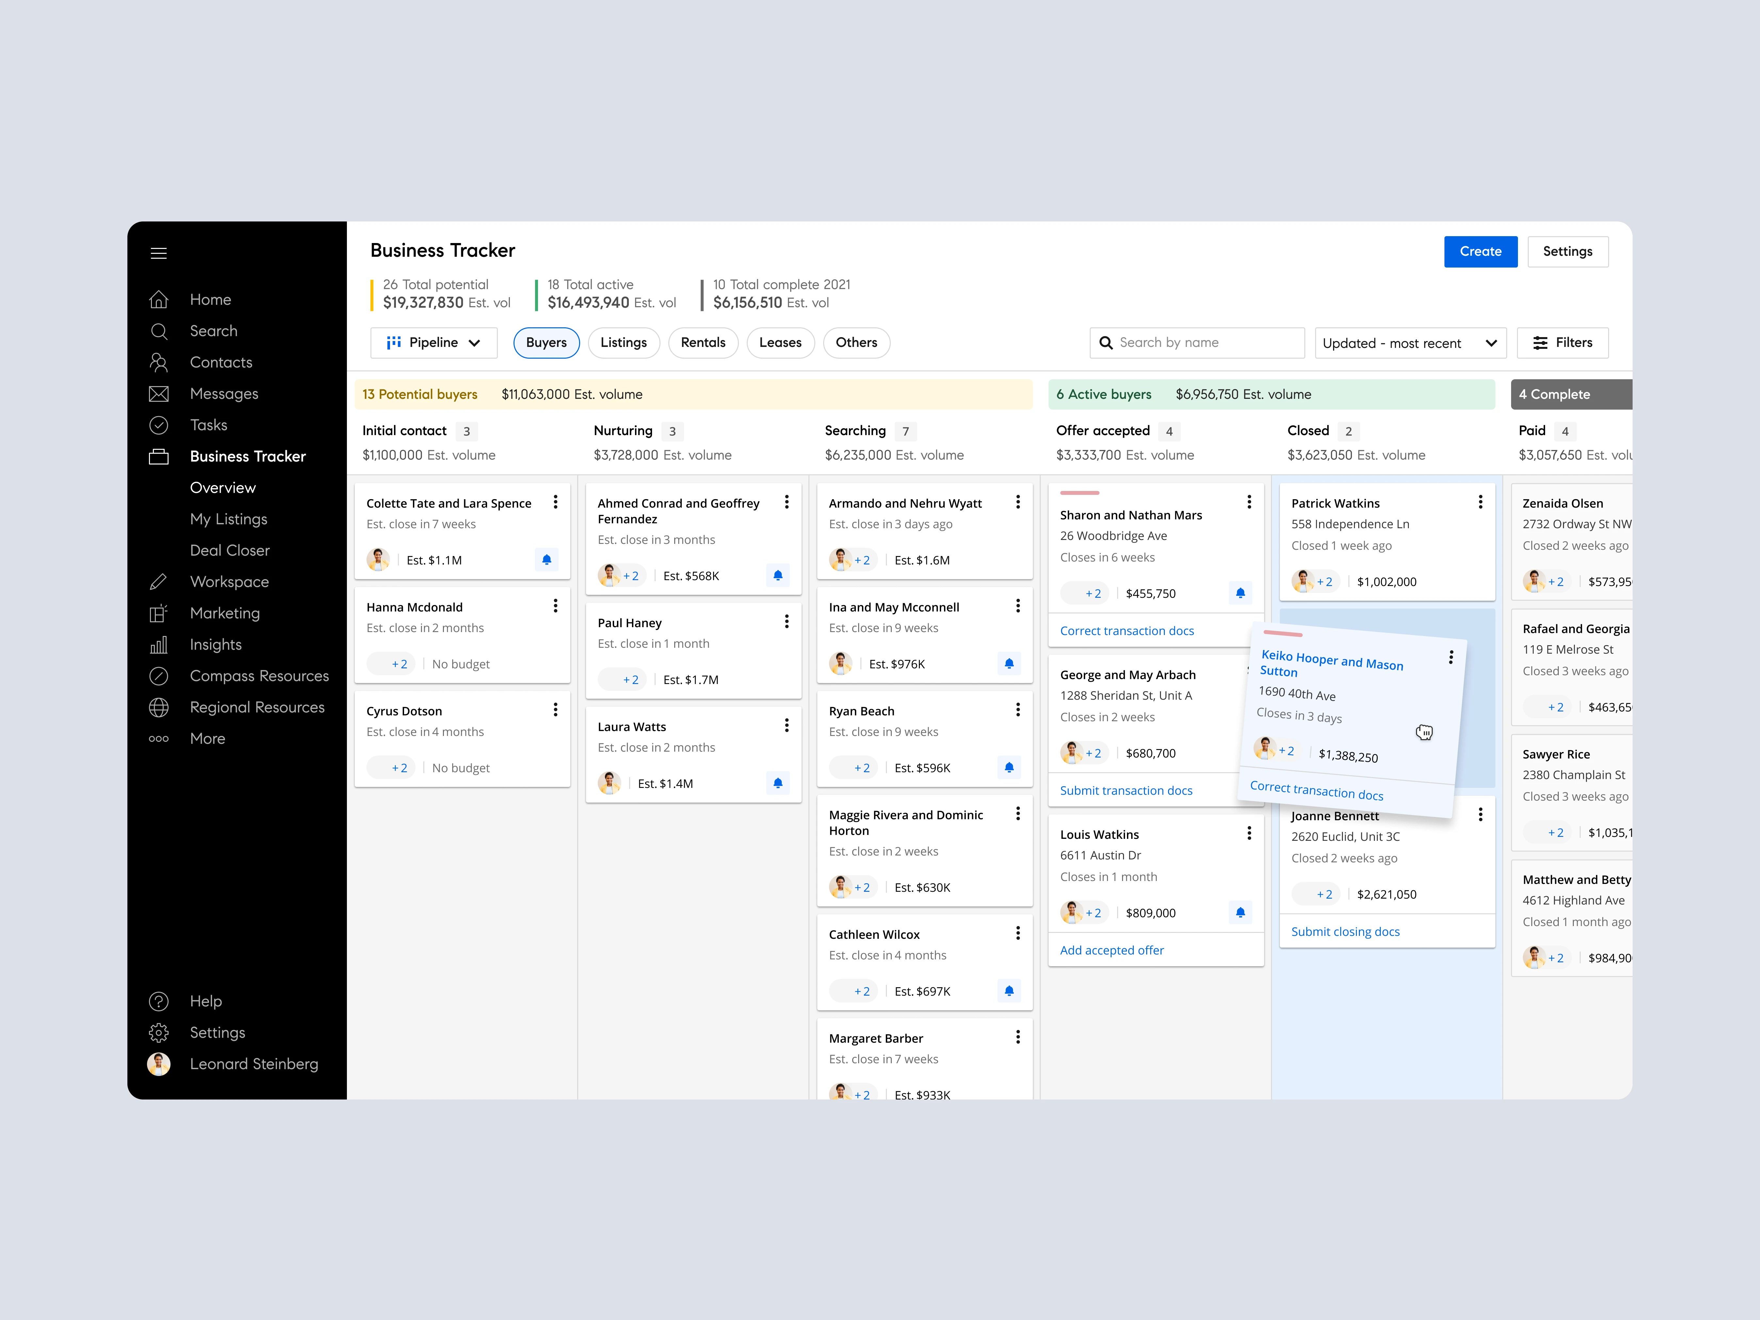1760x1320 pixels.
Task: Open Deal Closer in the sidebar
Action: 230,551
